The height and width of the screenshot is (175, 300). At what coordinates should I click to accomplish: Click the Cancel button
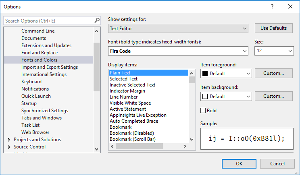(277, 164)
